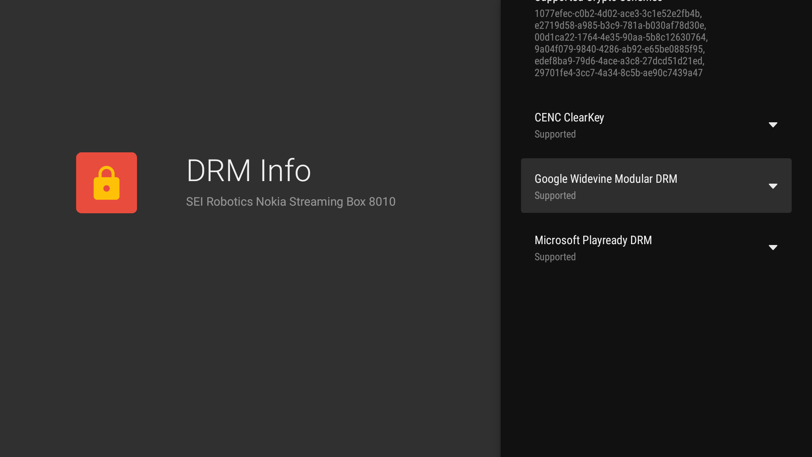Click UUID 9a04f079-9840-4286-ab92-e65be0885f95
This screenshot has width=812, height=457.
click(x=619, y=49)
